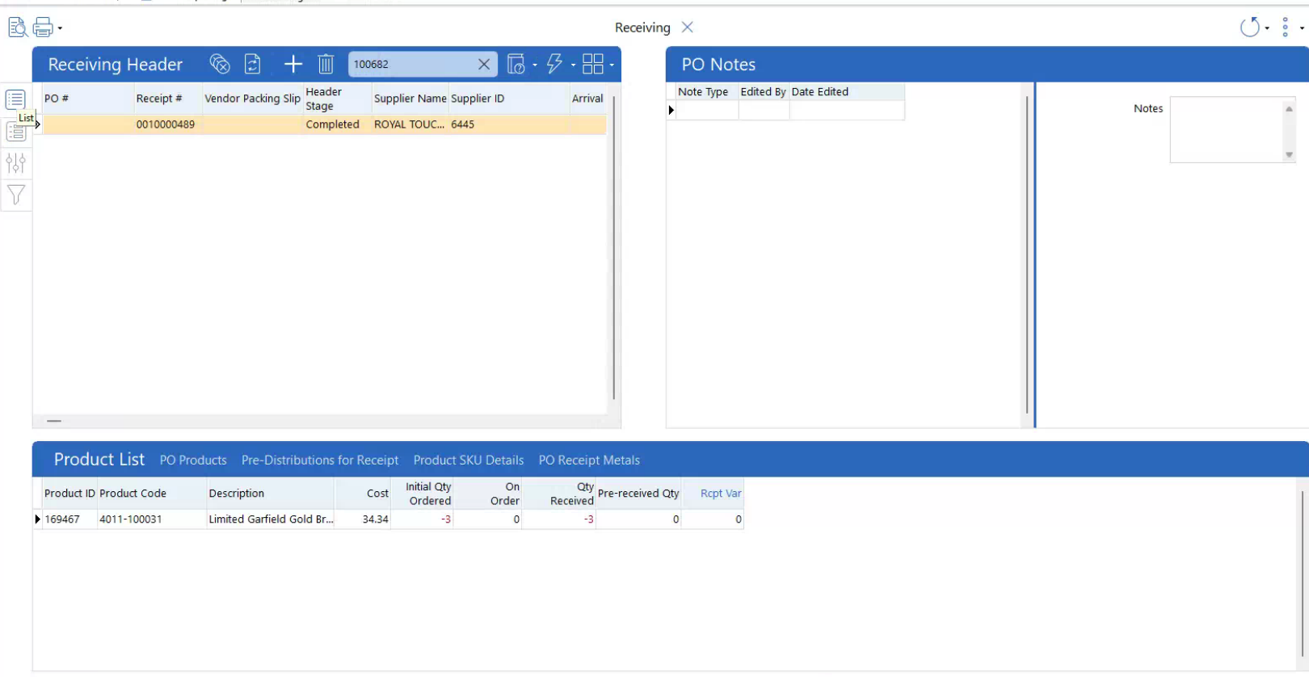The height and width of the screenshot is (677, 1309).
Task: Click the Initial Qty Ordered column header
Action: coord(423,494)
